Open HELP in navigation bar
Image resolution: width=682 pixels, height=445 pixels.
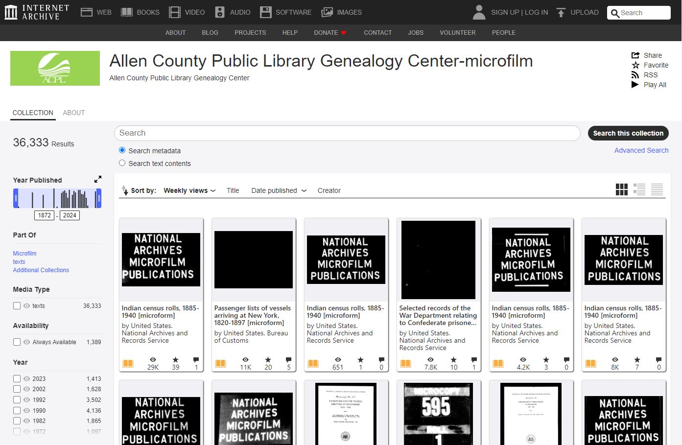point(290,33)
